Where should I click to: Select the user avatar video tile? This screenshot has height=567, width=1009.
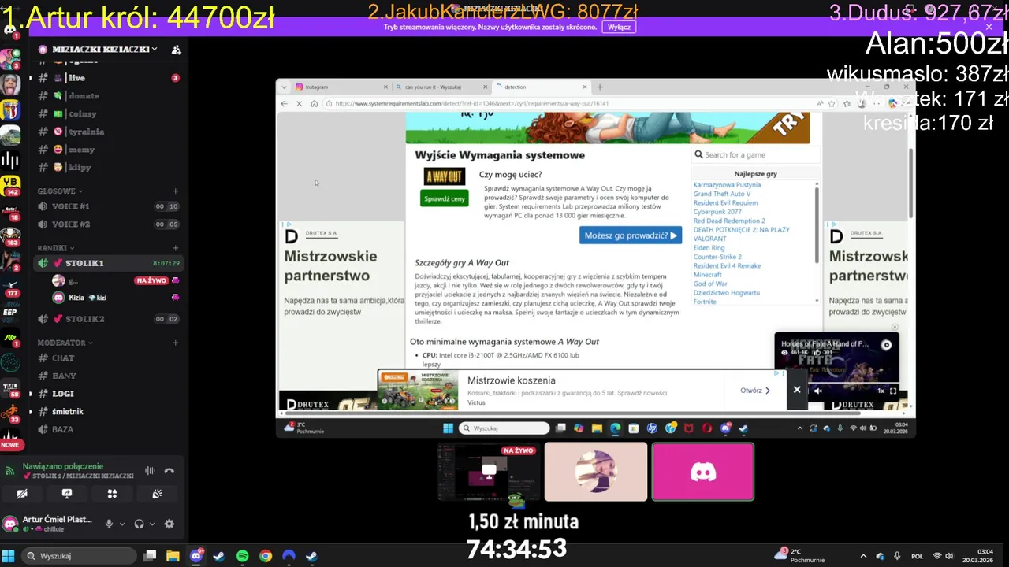(596, 472)
